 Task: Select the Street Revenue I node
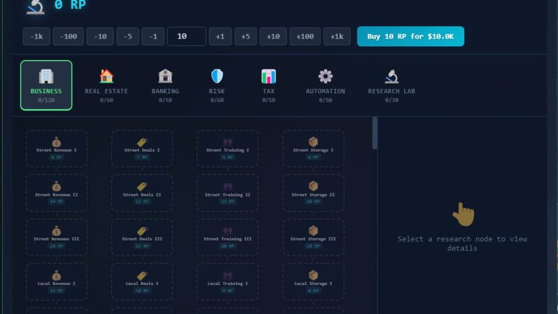pyautogui.click(x=56, y=148)
